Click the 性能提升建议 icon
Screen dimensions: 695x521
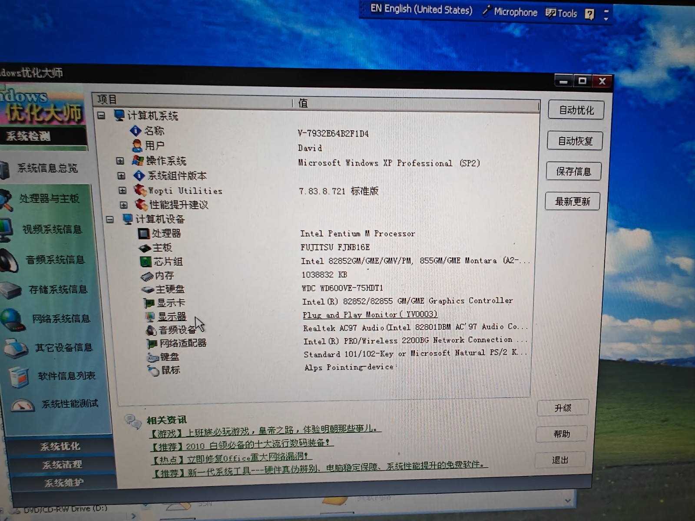click(x=141, y=204)
